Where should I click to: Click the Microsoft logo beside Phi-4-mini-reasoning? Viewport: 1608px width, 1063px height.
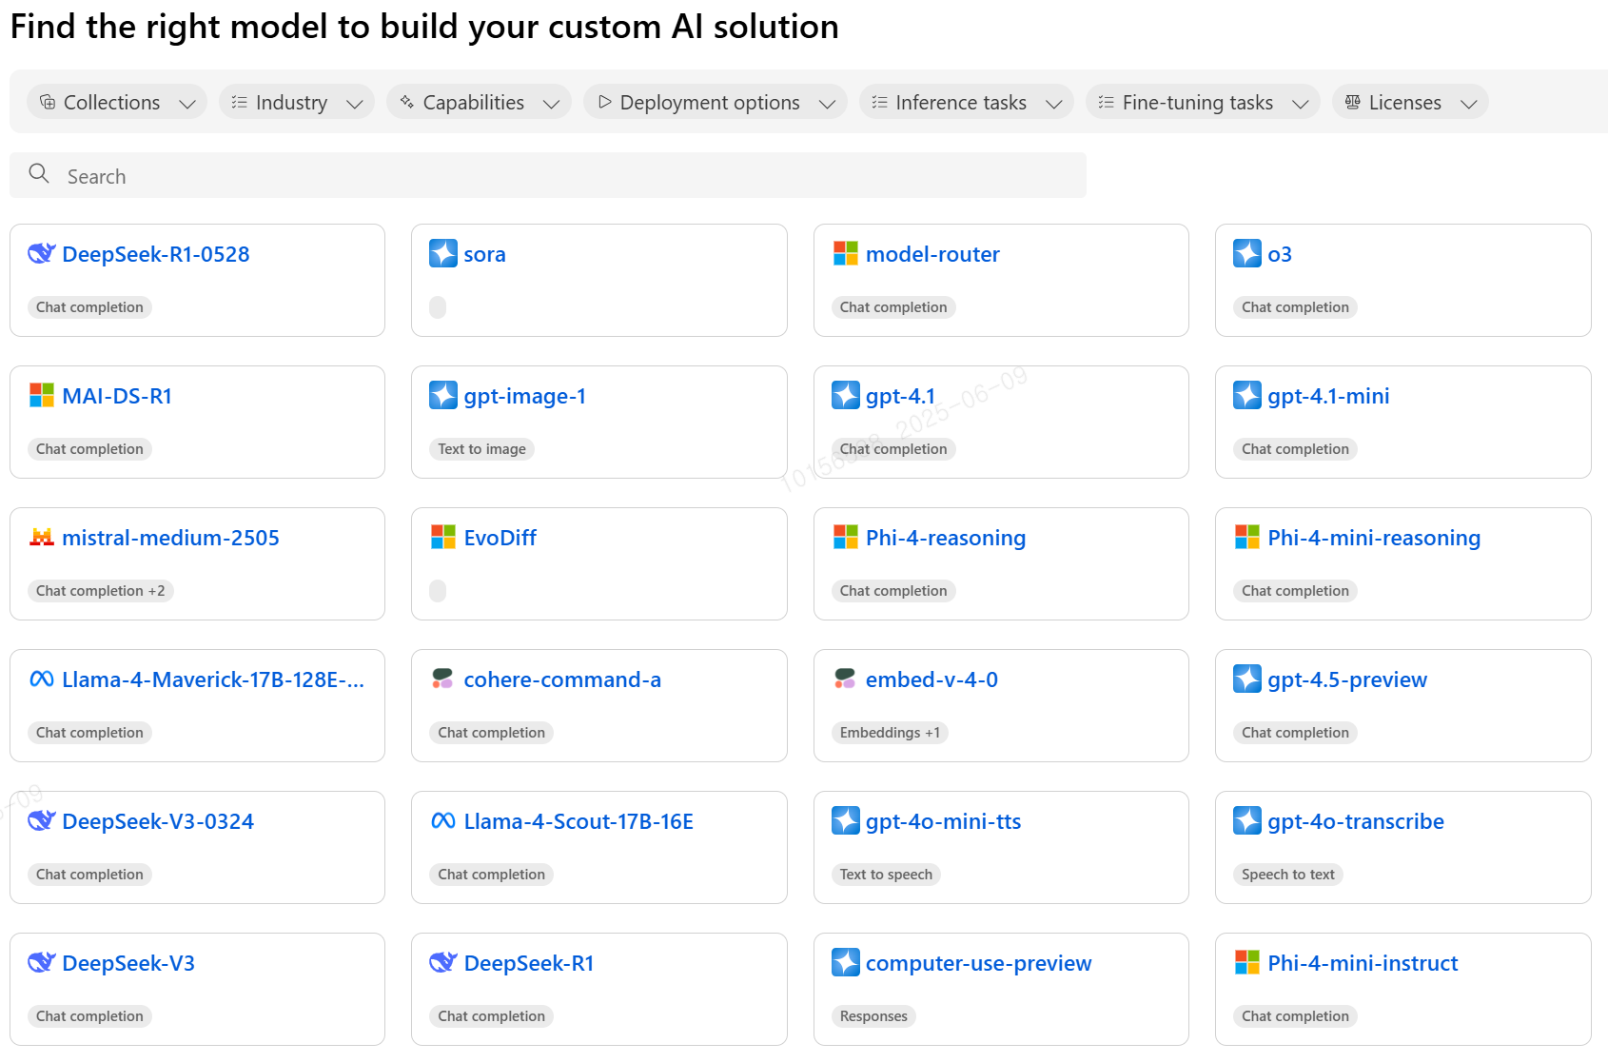coord(1246,537)
